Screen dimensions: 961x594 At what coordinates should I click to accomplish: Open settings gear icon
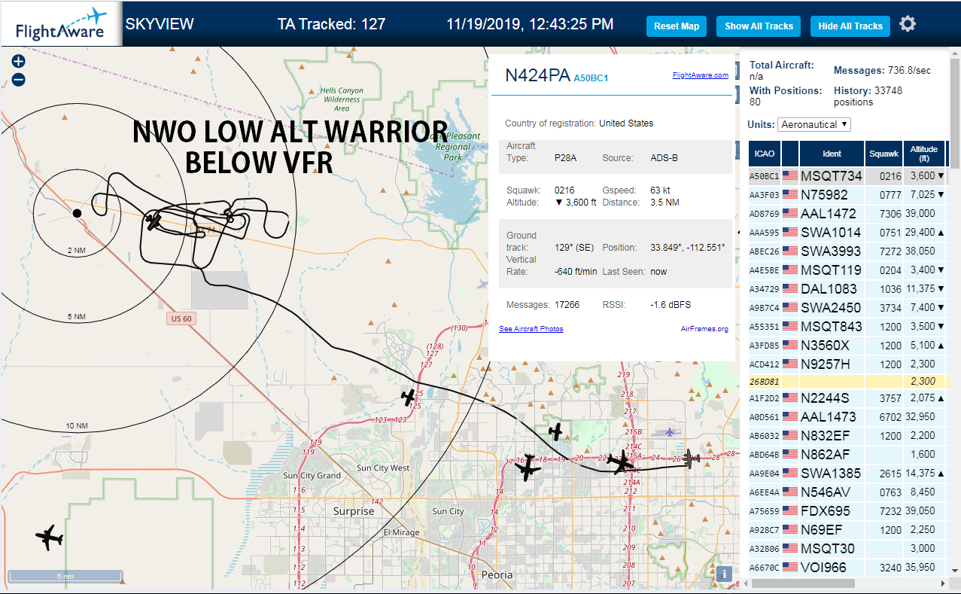[x=908, y=24]
